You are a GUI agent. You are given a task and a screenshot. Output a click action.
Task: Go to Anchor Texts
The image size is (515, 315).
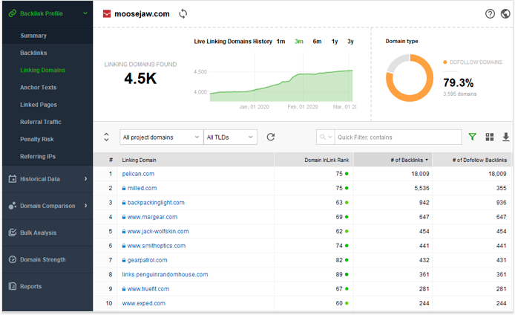tap(38, 88)
